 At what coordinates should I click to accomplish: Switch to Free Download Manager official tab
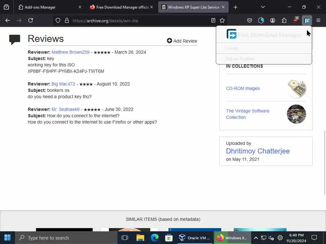122,7
